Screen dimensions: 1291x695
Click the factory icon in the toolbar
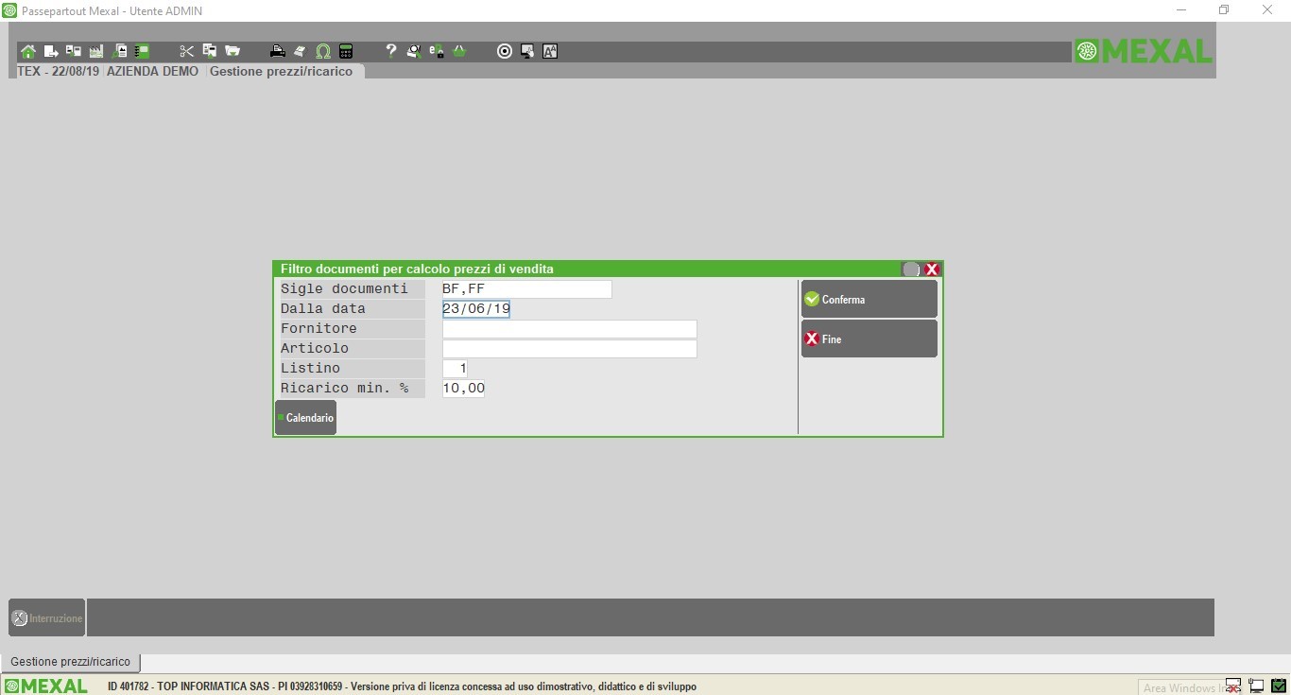(95, 51)
